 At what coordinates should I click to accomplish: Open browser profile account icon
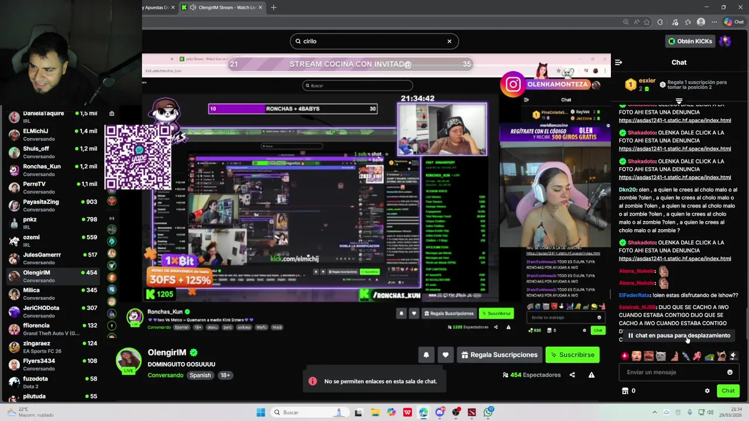coord(701,22)
